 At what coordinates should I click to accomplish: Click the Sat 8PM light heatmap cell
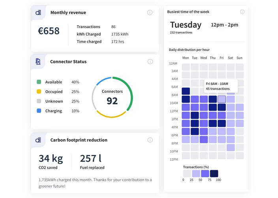click(x=231, y=148)
